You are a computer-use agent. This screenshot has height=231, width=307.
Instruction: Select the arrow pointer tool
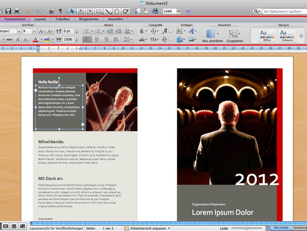coord(72,11)
